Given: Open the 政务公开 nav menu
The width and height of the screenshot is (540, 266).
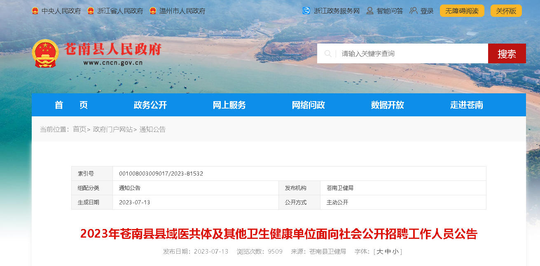Looking at the screenshot, I should click(x=150, y=105).
